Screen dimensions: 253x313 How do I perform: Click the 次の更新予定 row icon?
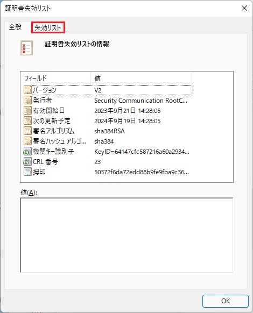tap(27, 120)
